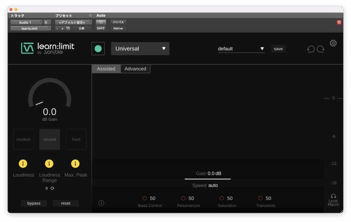The width and height of the screenshot is (351, 222).
Task: Undo the last change with the undo arrow
Action: coord(311,49)
